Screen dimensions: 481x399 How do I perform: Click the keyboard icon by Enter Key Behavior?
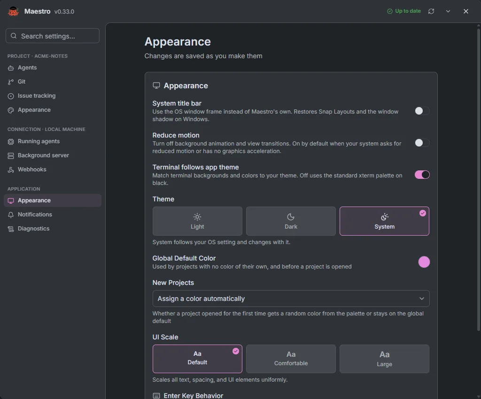[x=156, y=396]
